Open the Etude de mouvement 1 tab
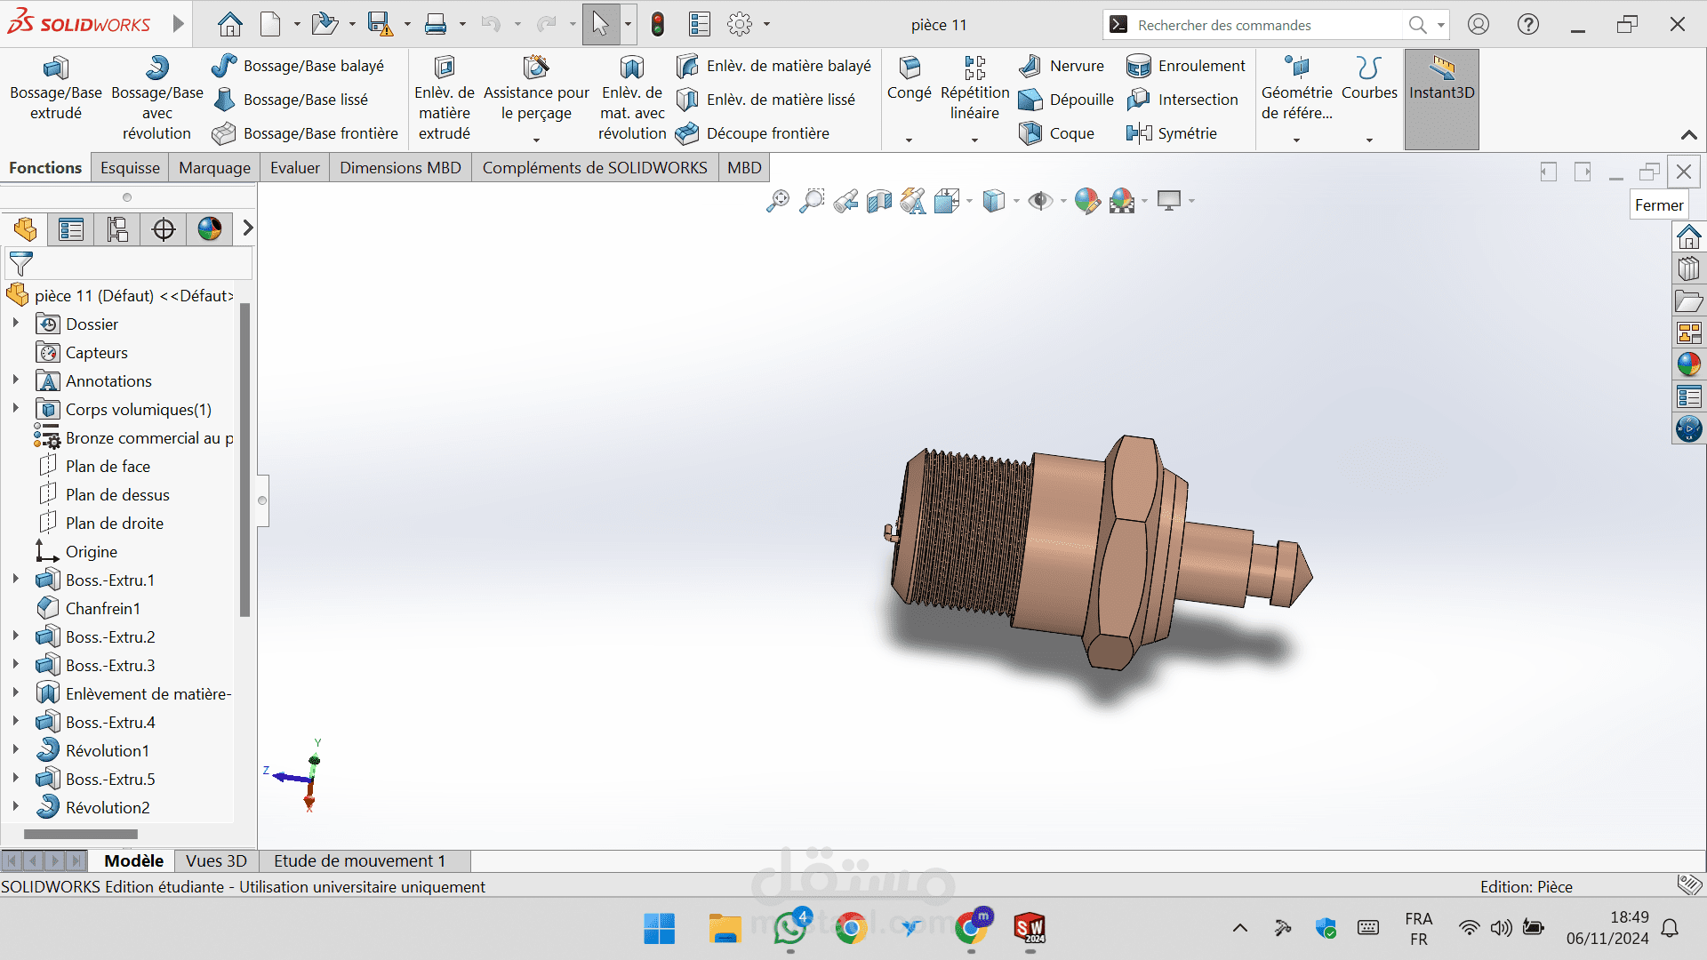1707x960 pixels. pyautogui.click(x=359, y=860)
